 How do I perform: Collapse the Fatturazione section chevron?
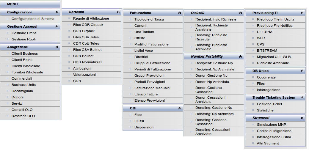coord(180,13)
